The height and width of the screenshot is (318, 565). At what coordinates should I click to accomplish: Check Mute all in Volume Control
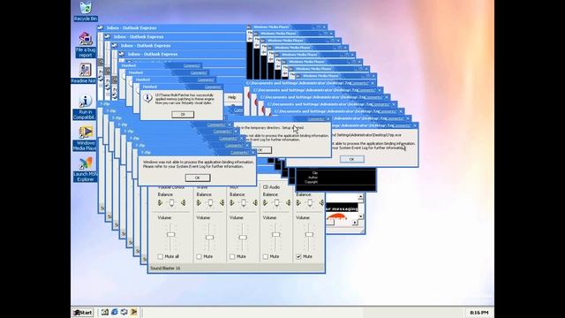click(161, 256)
